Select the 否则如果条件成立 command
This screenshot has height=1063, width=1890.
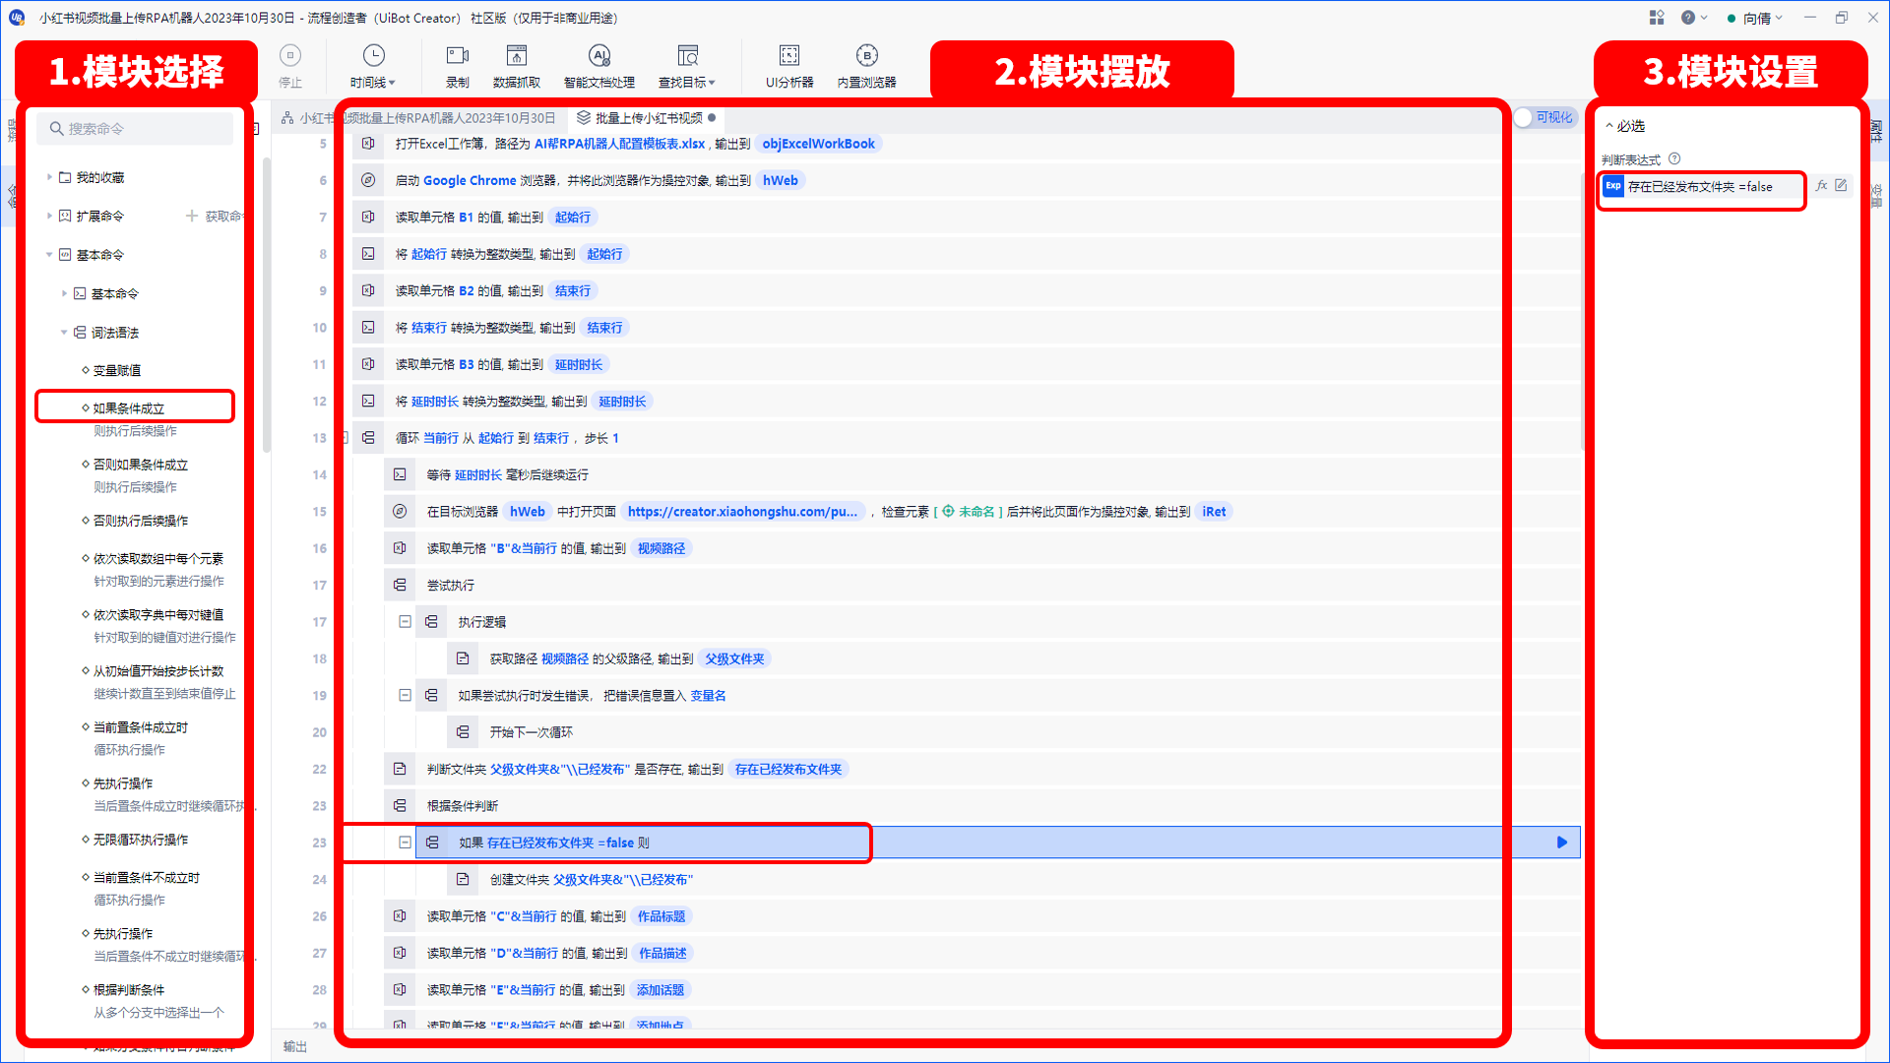coord(141,465)
